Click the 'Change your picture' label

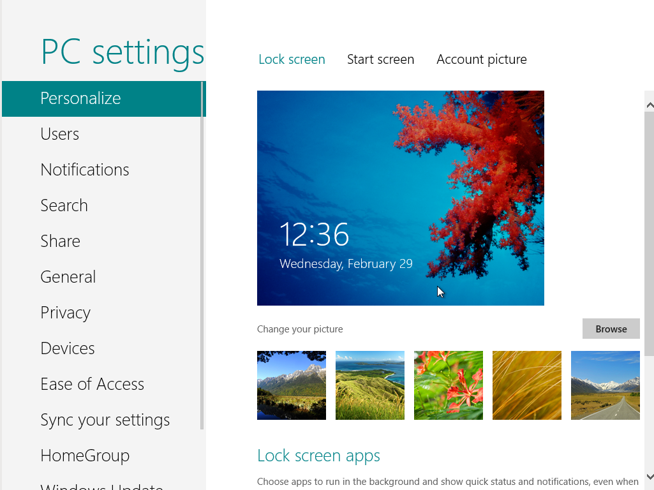[300, 329]
